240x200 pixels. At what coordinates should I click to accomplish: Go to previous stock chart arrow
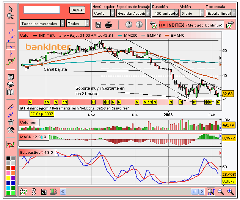coord(153,25)
